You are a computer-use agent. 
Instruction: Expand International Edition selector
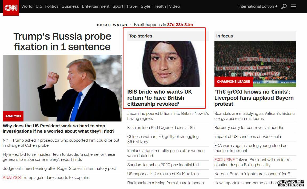point(258,6)
